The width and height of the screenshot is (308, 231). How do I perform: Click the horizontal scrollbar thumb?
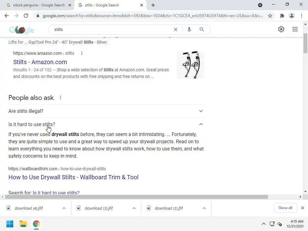click(137, 197)
